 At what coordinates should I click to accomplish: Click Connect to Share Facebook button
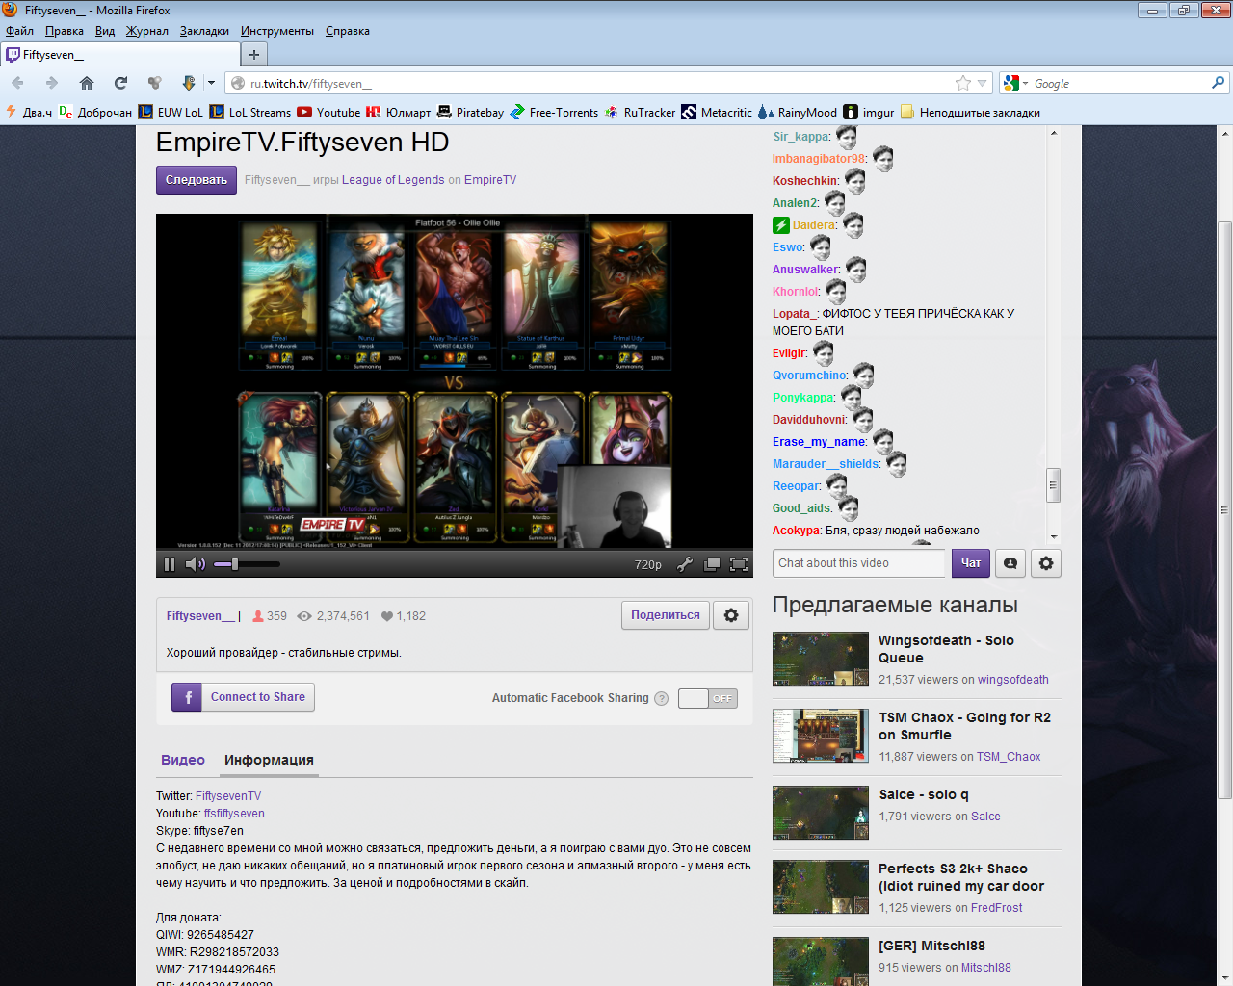click(x=243, y=697)
